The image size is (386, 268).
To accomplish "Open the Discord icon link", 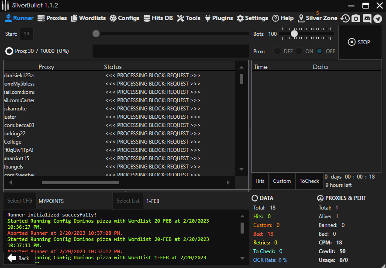I will 367,18.
